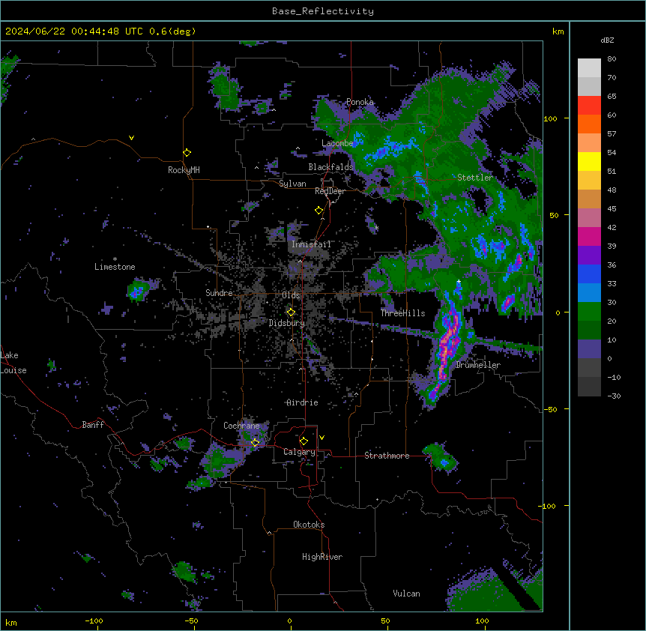Image resolution: width=646 pixels, height=631 pixels.
Task: Click the yellow v marker northeast of Calgary
Action: tap(322, 438)
